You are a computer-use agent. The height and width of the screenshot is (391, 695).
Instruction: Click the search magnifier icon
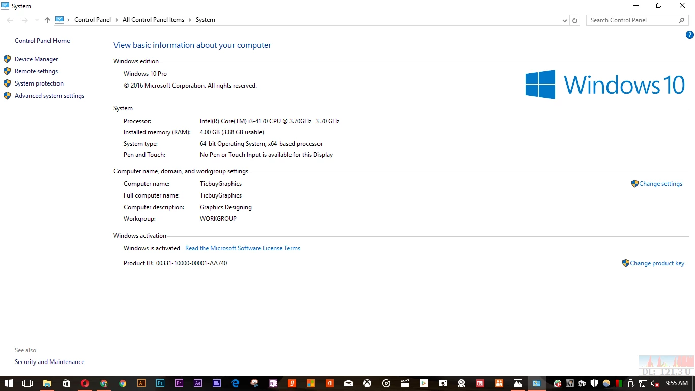pyautogui.click(x=682, y=20)
